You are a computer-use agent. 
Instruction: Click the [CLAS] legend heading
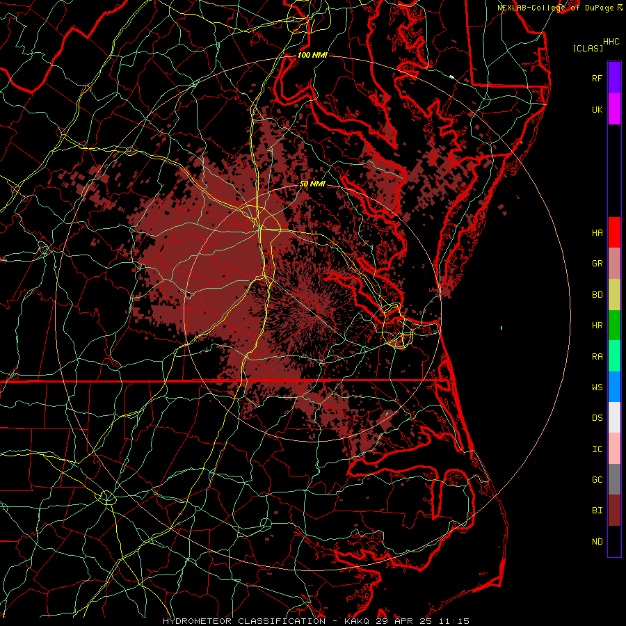point(588,48)
